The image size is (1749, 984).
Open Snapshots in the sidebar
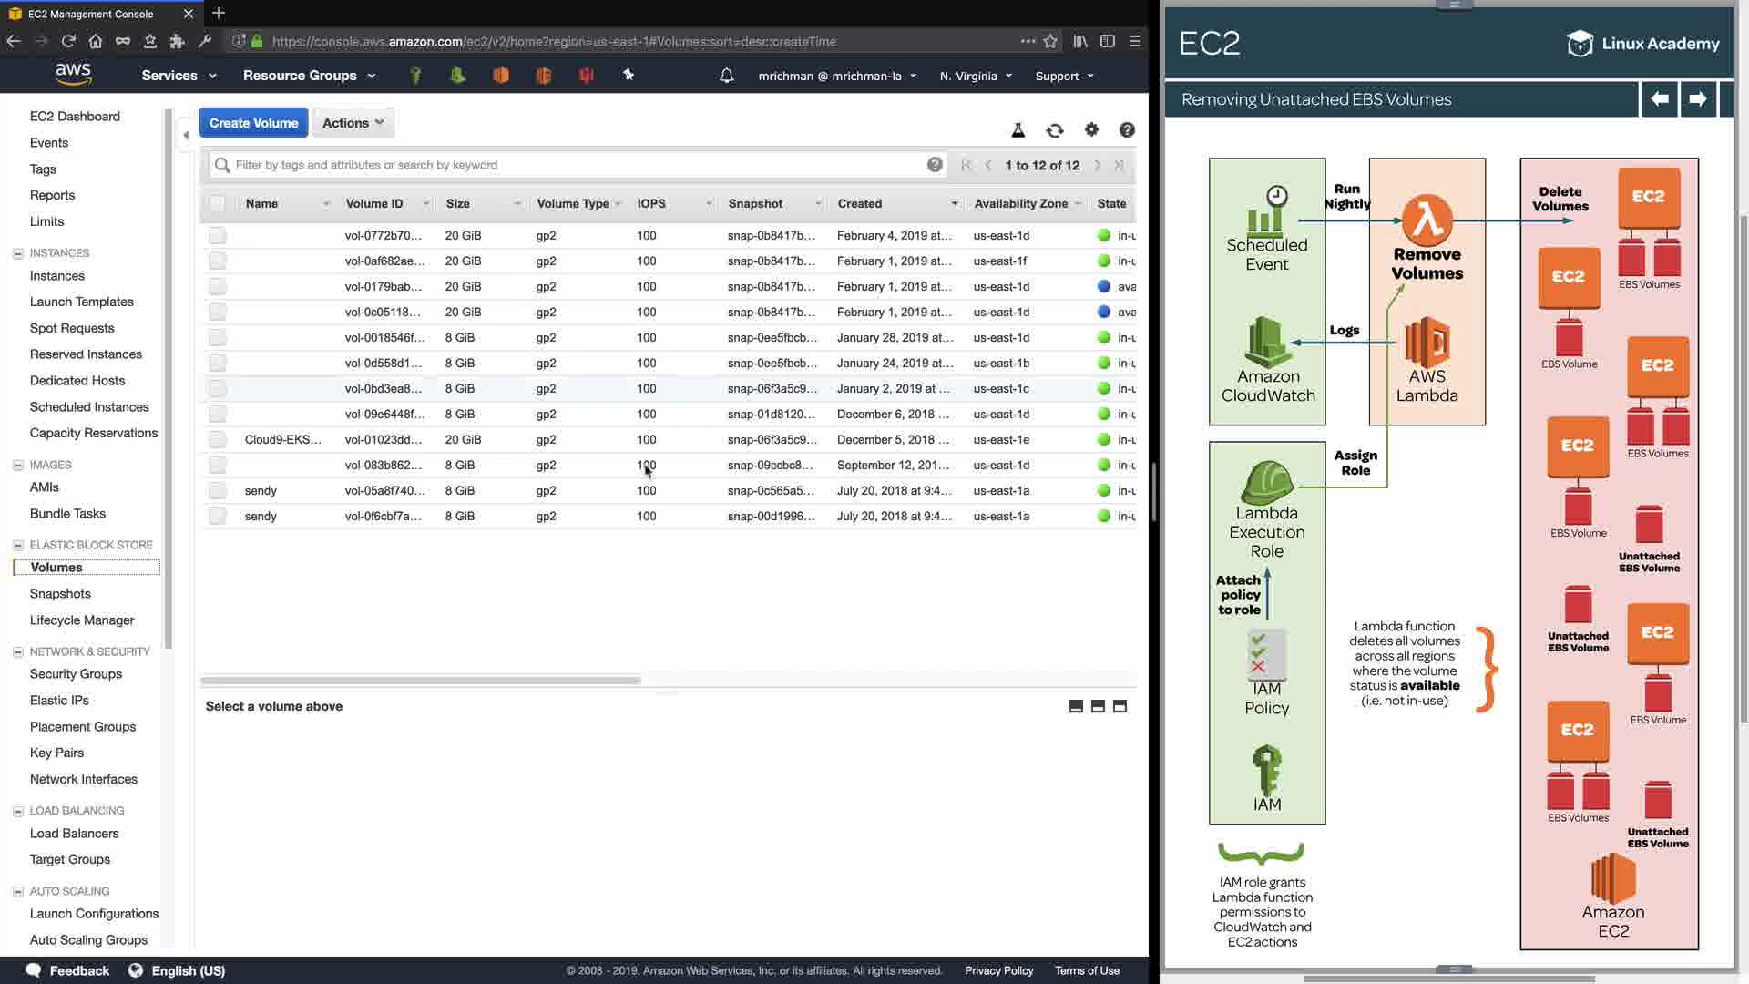click(60, 593)
